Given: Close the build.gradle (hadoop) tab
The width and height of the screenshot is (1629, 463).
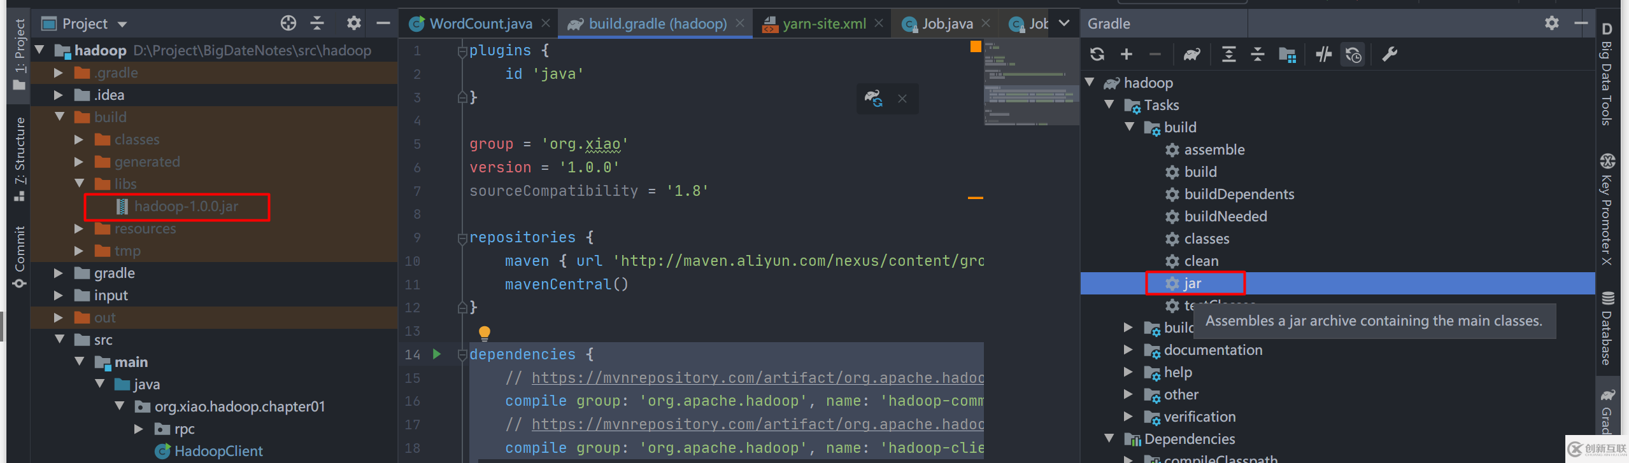Looking at the screenshot, I should 740,24.
